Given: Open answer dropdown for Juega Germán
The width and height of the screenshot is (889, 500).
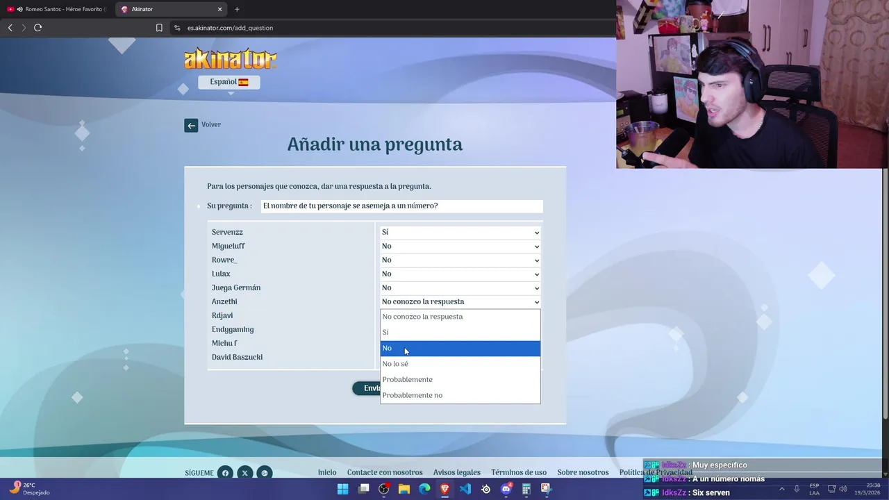Looking at the screenshot, I should click(x=460, y=288).
